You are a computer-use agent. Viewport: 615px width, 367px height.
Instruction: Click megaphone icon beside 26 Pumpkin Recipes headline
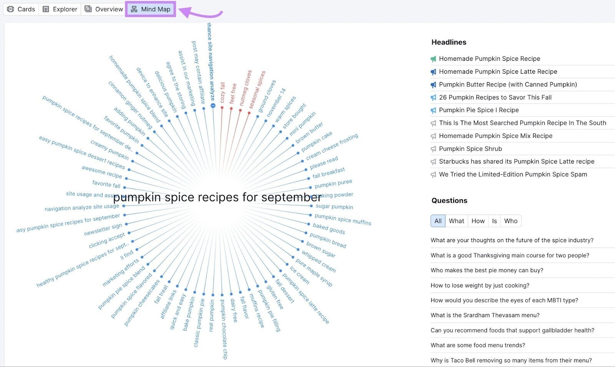point(433,98)
